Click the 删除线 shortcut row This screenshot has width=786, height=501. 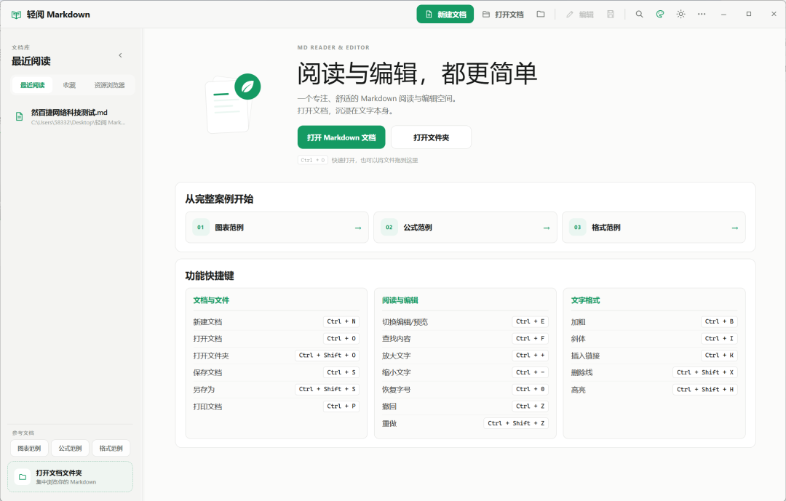[654, 372]
